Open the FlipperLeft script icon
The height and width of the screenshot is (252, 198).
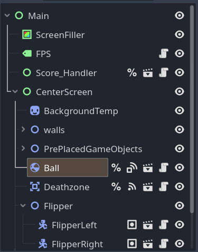click(164, 225)
